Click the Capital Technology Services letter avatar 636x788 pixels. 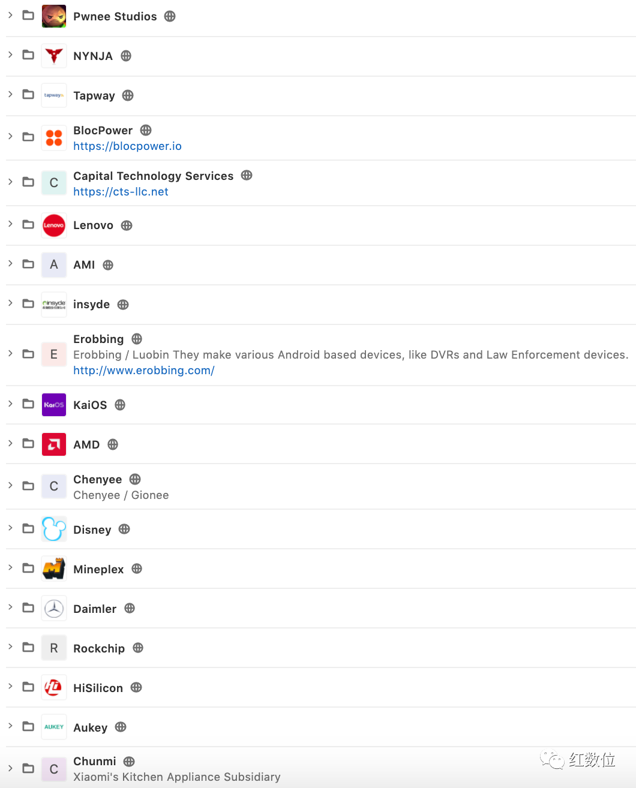[x=54, y=183]
